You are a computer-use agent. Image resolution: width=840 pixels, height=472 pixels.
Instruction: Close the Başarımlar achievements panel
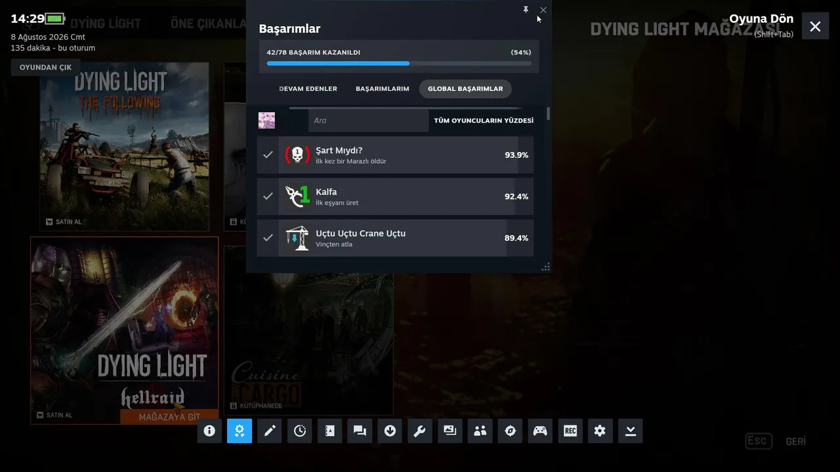pyautogui.click(x=543, y=10)
